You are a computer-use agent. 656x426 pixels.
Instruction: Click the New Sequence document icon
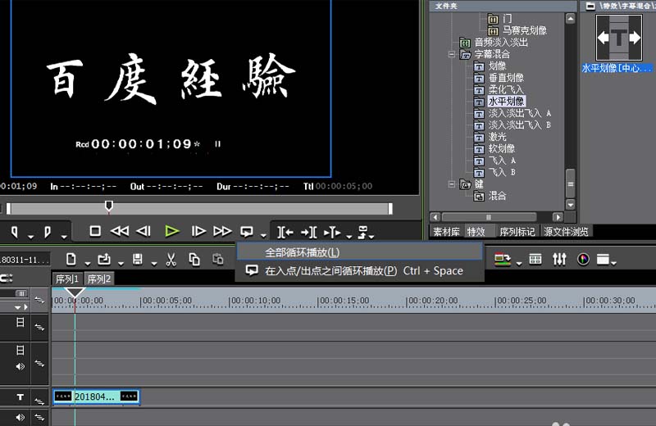(71, 259)
